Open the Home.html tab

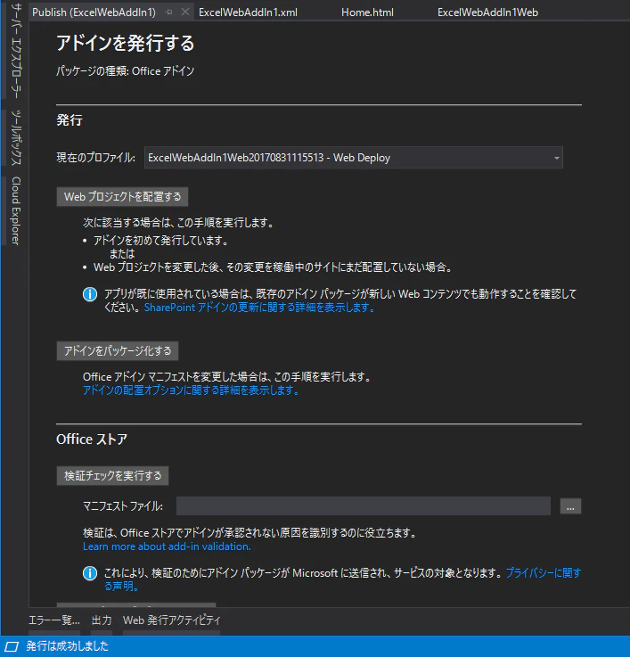367,12
